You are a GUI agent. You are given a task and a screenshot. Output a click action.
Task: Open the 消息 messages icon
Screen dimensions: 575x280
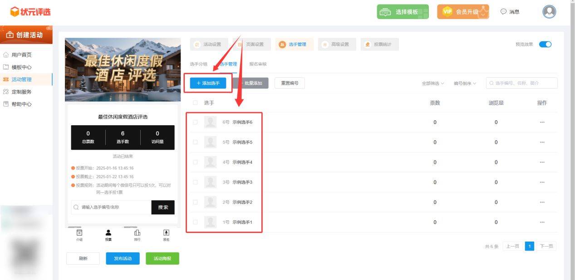(510, 12)
